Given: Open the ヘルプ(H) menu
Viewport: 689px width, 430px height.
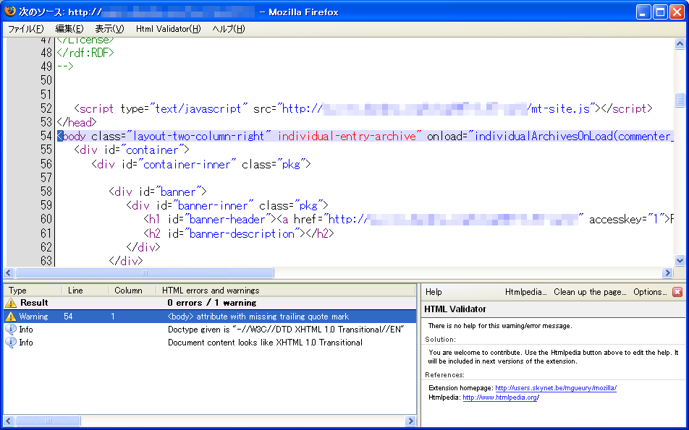Looking at the screenshot, I should tap(228, 29).
